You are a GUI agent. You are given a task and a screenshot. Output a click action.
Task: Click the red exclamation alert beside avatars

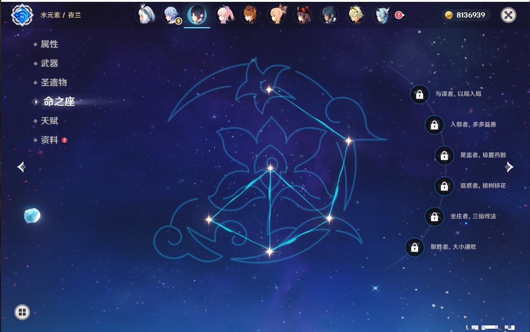(x=399, y=15)
